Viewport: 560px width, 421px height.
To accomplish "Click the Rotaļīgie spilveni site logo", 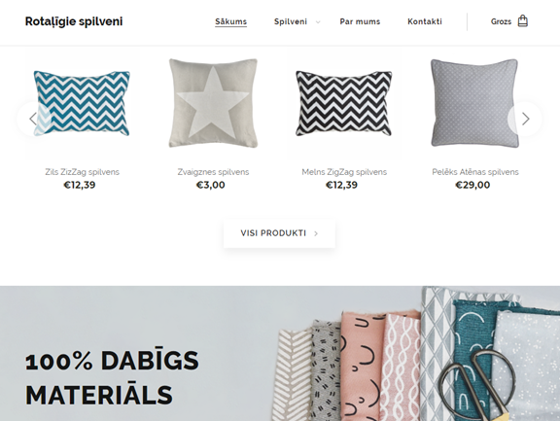I will coord(74,21).
